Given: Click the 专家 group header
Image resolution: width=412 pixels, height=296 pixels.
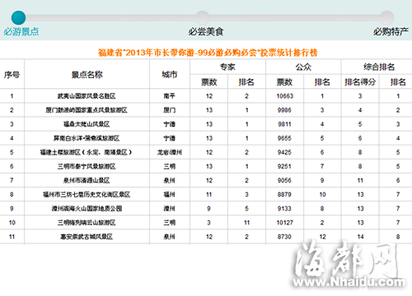Looking at the screenshot, I should 227,67.
